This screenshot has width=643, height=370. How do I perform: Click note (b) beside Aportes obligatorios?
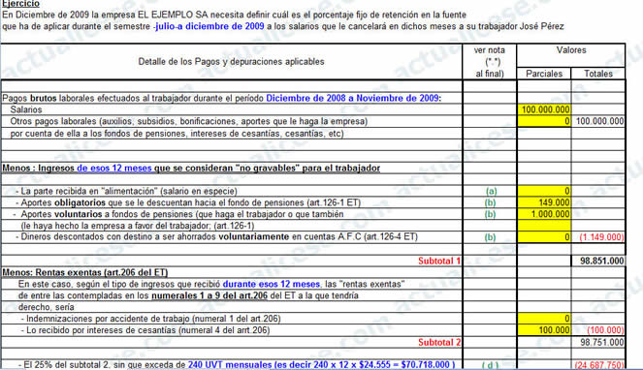pos(490,202)
